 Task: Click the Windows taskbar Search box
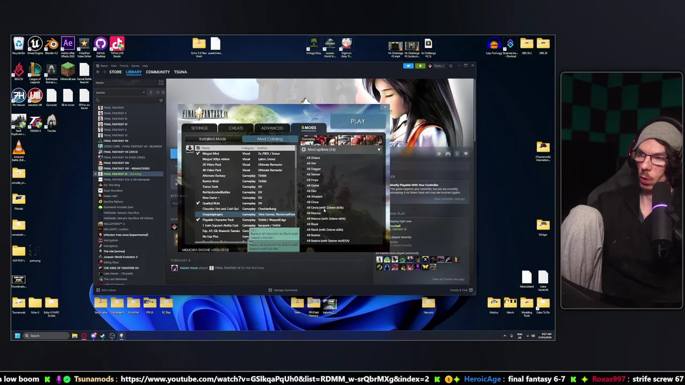pyautogui.click(x=45, y=336)
